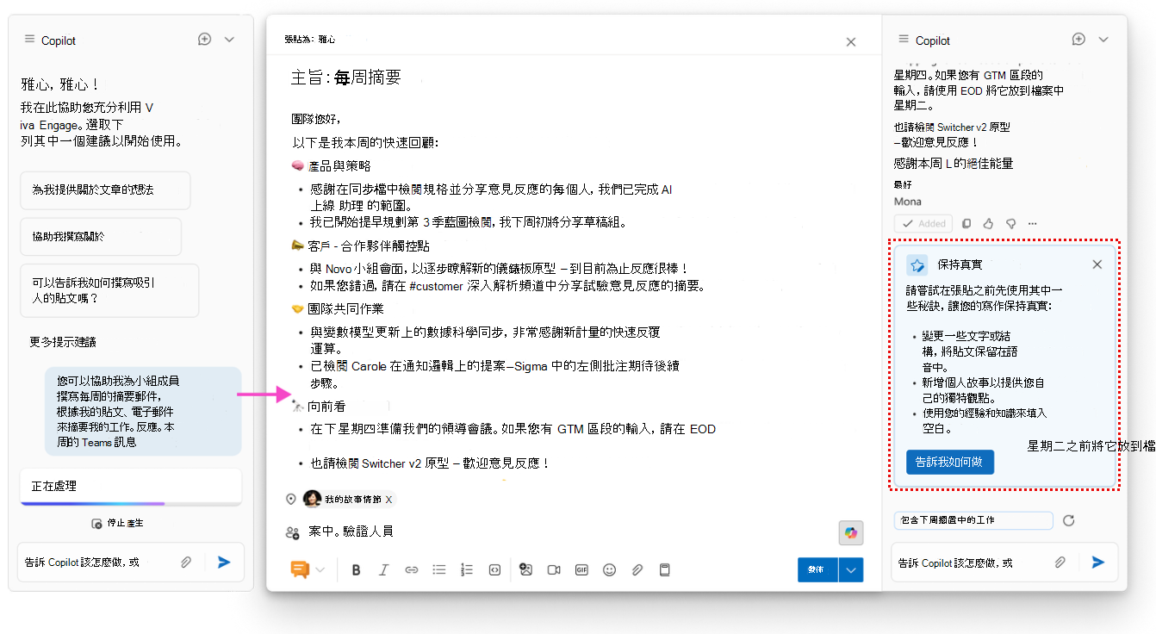The width and height of the screenshot is (1156, 634).
Task: Click the video camera icon
Action: pyautogui.click(x=554, y=570)
